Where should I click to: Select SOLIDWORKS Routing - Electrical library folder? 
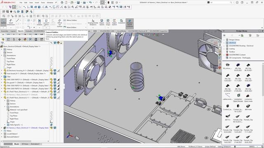(241, 46)
